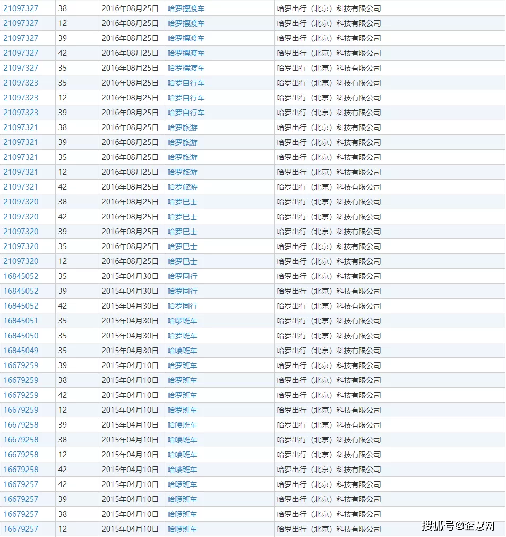Open 哈罗巴士 link in 21097320 class 38 row
Screen dimensions: 506x537
point(183,202)
